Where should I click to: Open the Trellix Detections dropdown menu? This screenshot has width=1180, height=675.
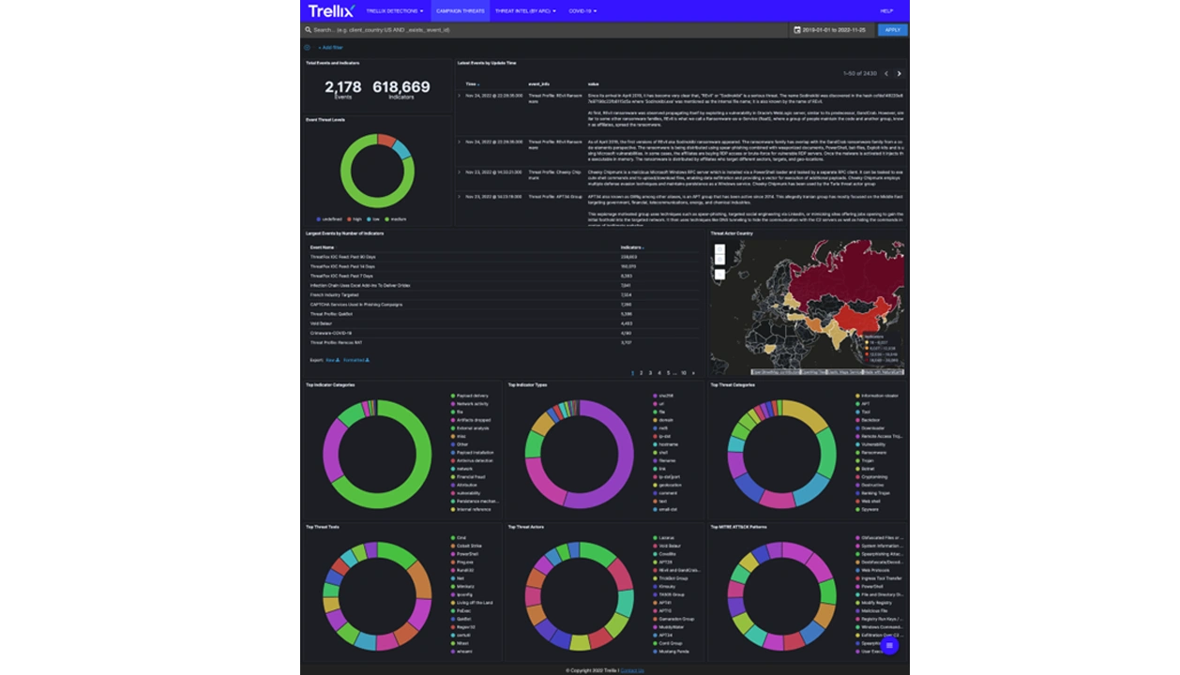click(394, 11)
